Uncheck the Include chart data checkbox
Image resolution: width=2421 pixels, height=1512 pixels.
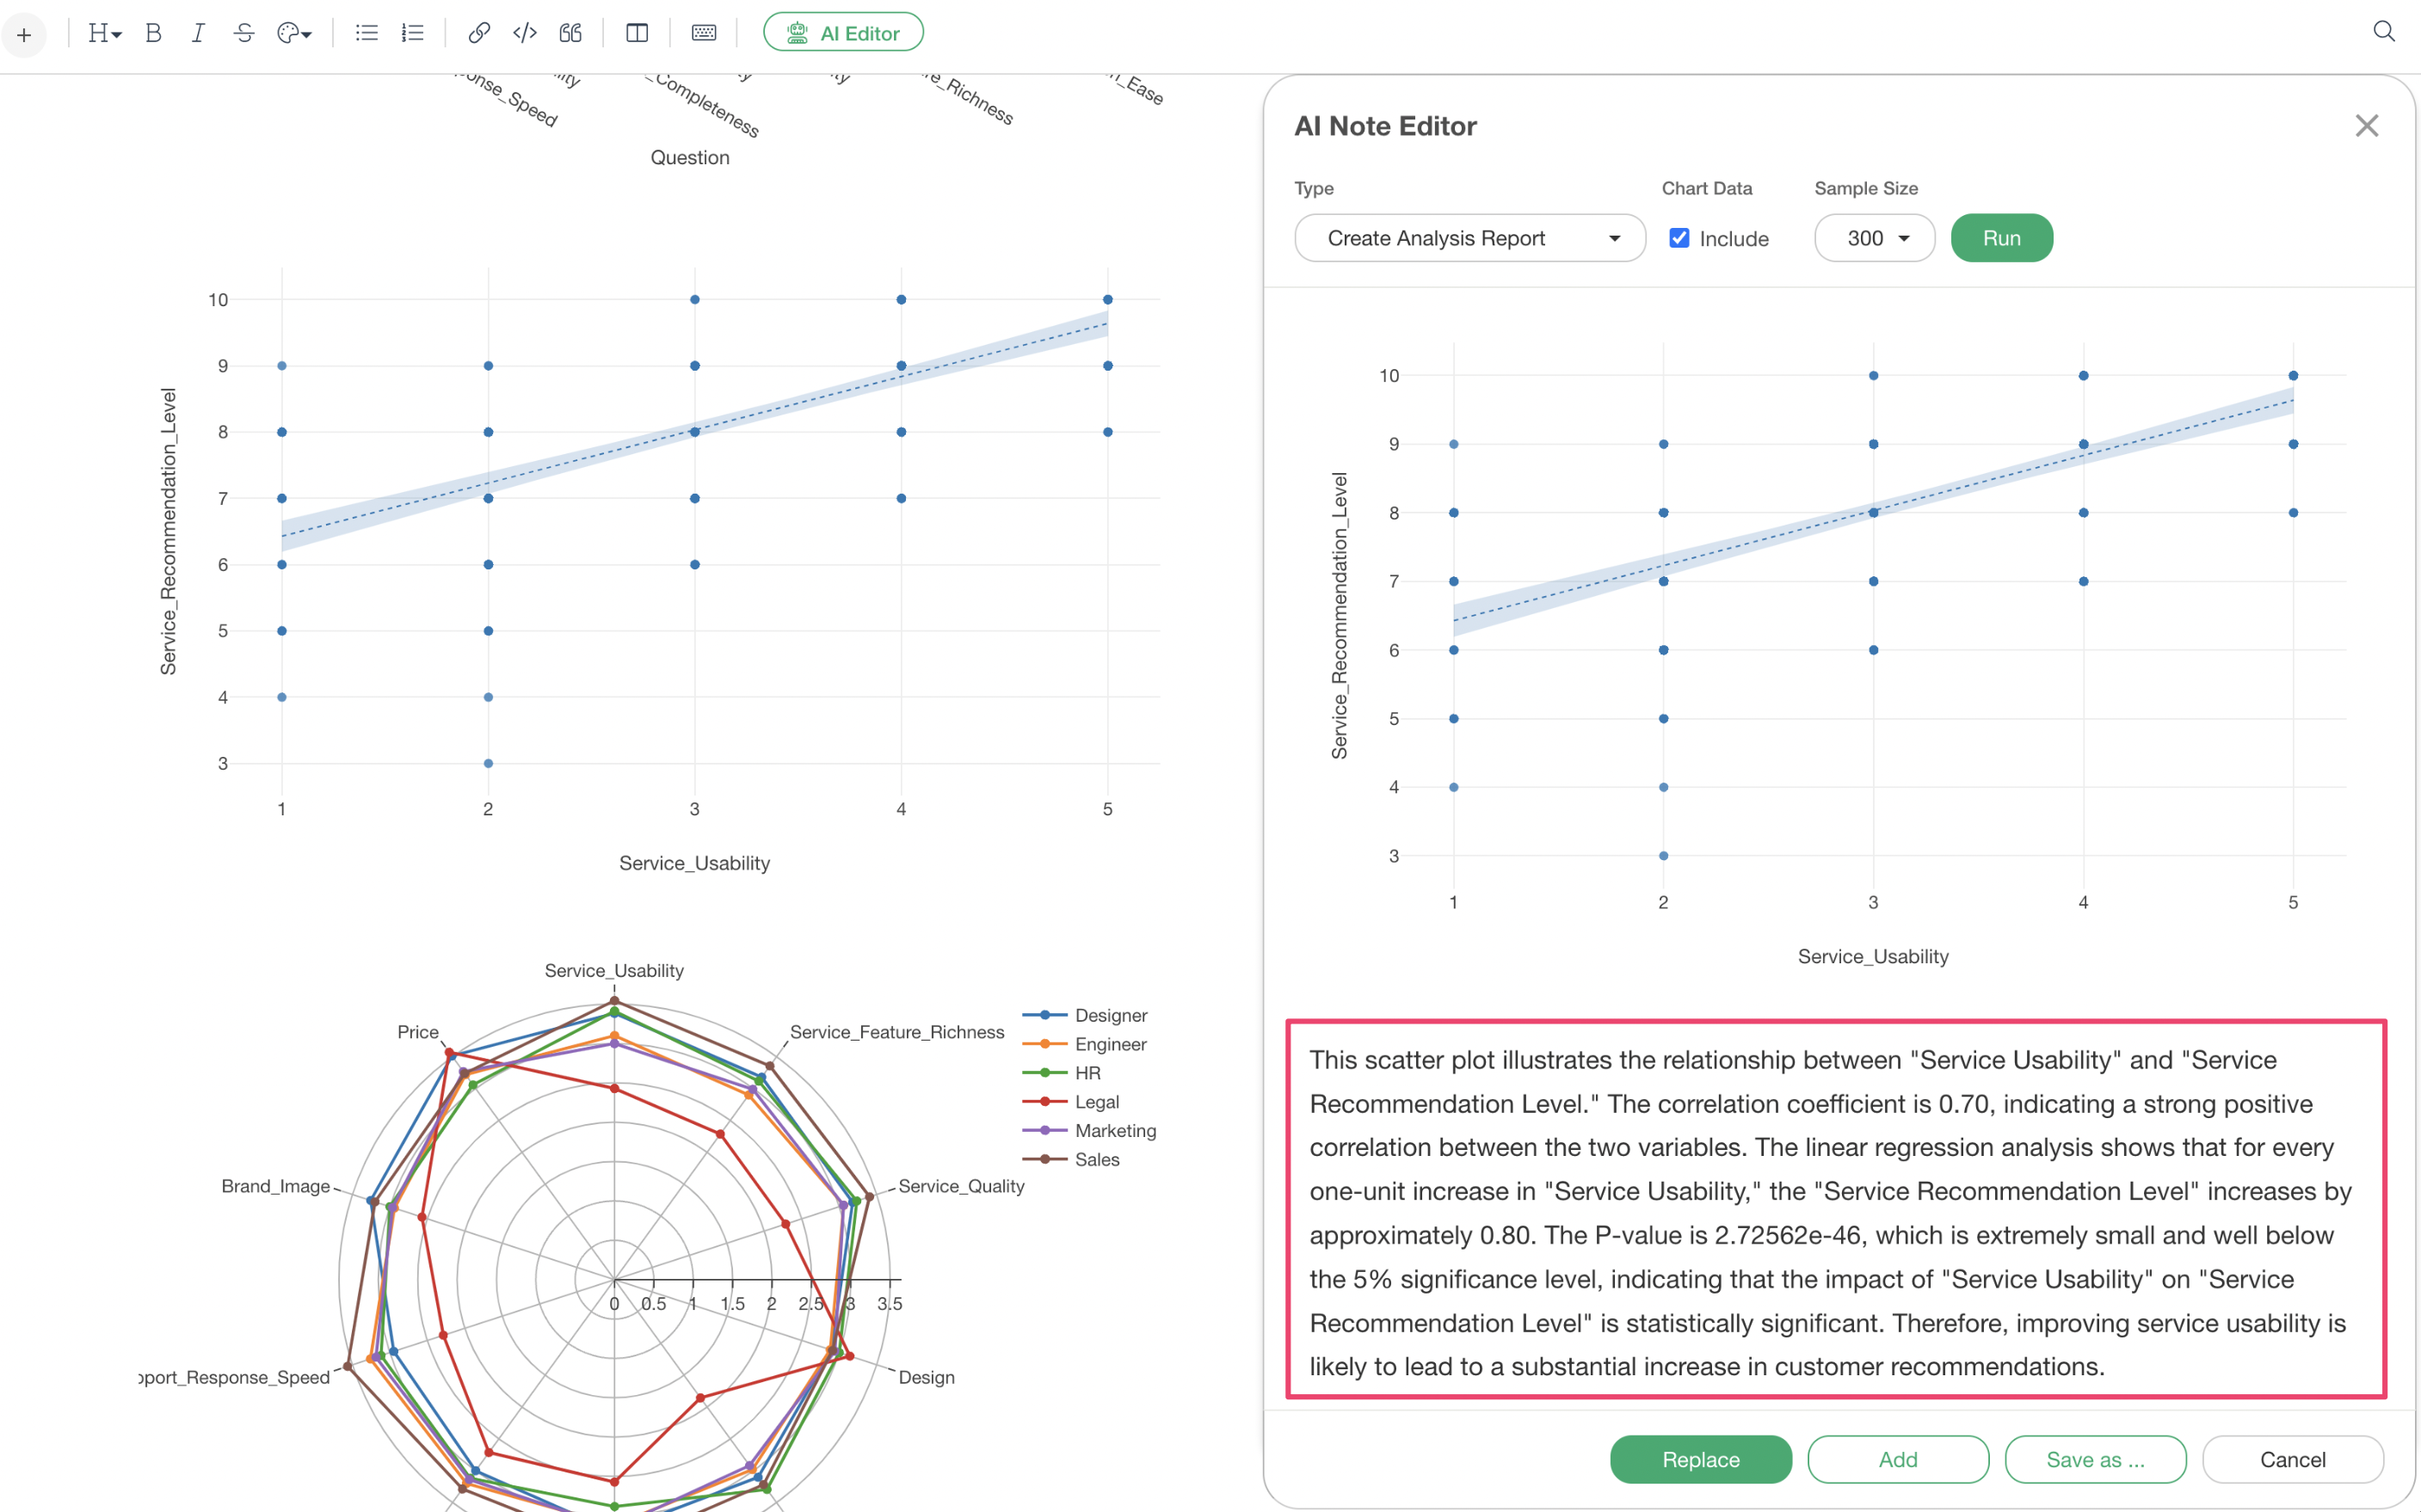[x=1679, y=238]
